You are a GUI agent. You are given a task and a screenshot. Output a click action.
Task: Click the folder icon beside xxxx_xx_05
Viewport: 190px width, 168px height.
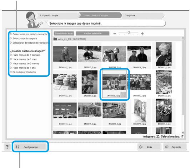tap(55, 39)
